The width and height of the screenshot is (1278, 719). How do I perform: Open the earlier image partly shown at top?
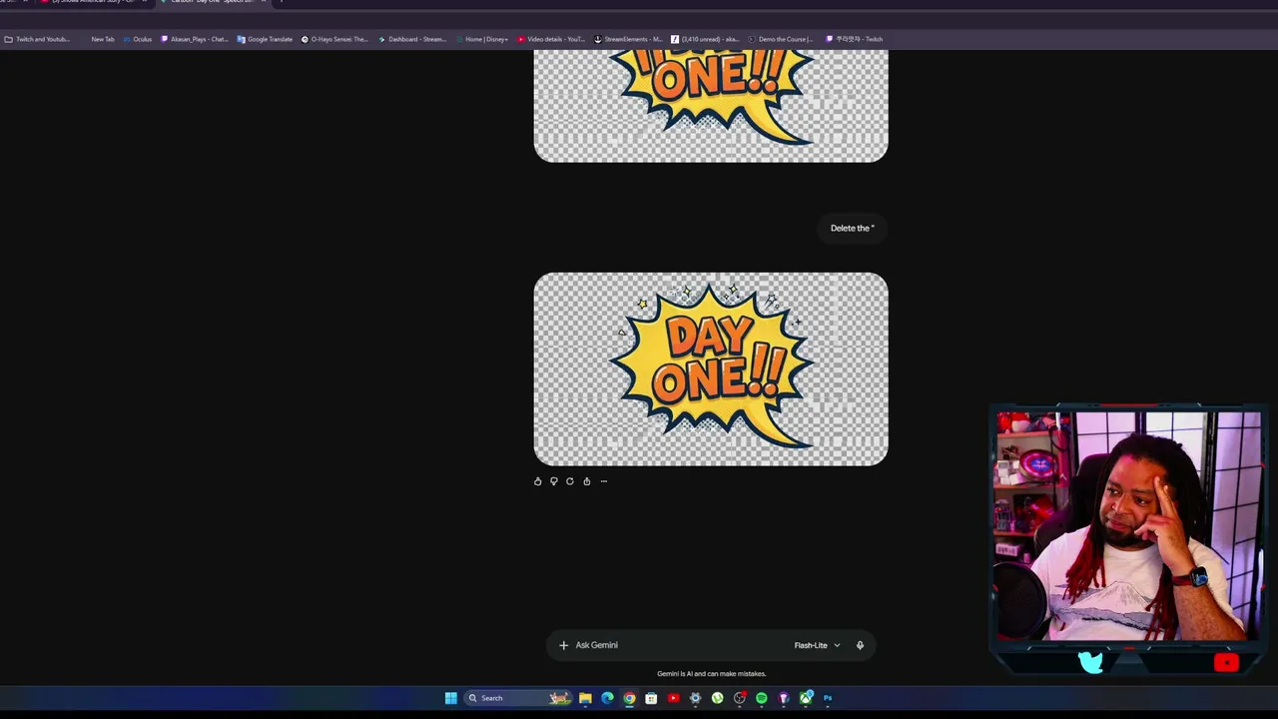coord(711,106)
